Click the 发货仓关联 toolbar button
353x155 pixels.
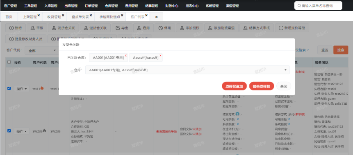pos(64,28)
